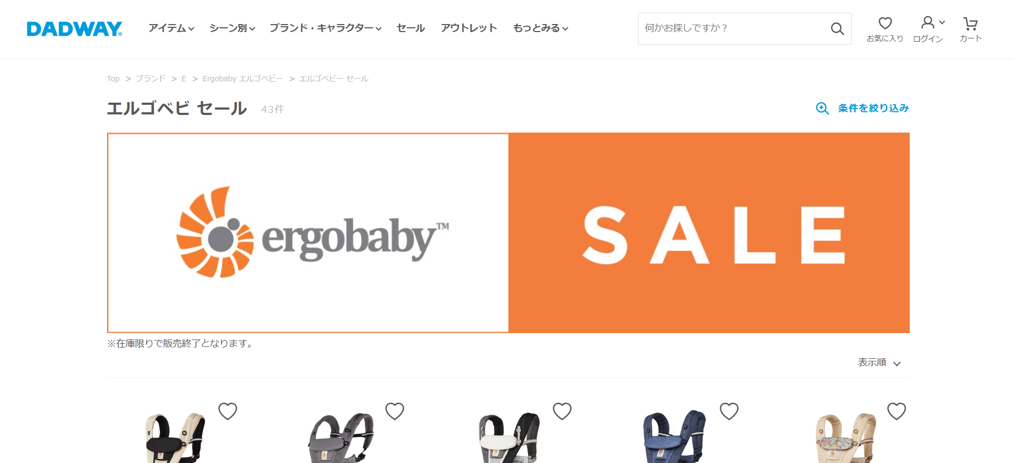The height and width of the screenshot is (463, 1013).
Task: Click the DADWAY logo
Action: (x=74, y=29)
